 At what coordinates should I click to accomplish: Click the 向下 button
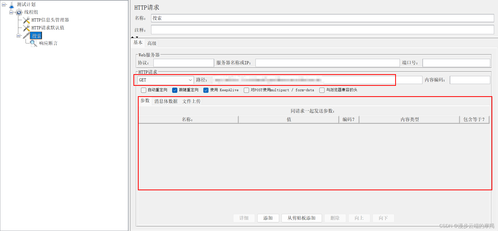tap(383, 218)
